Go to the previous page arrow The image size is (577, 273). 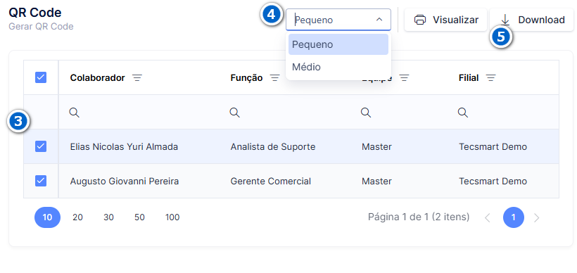(488, 218)
